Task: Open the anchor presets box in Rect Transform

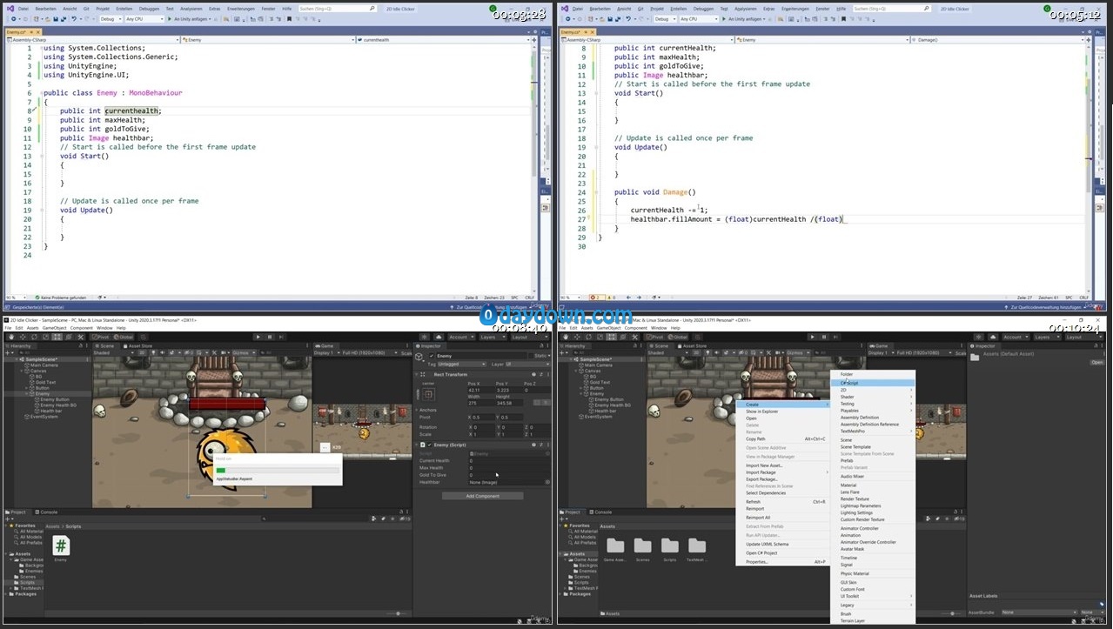Action: pos(428,394)
